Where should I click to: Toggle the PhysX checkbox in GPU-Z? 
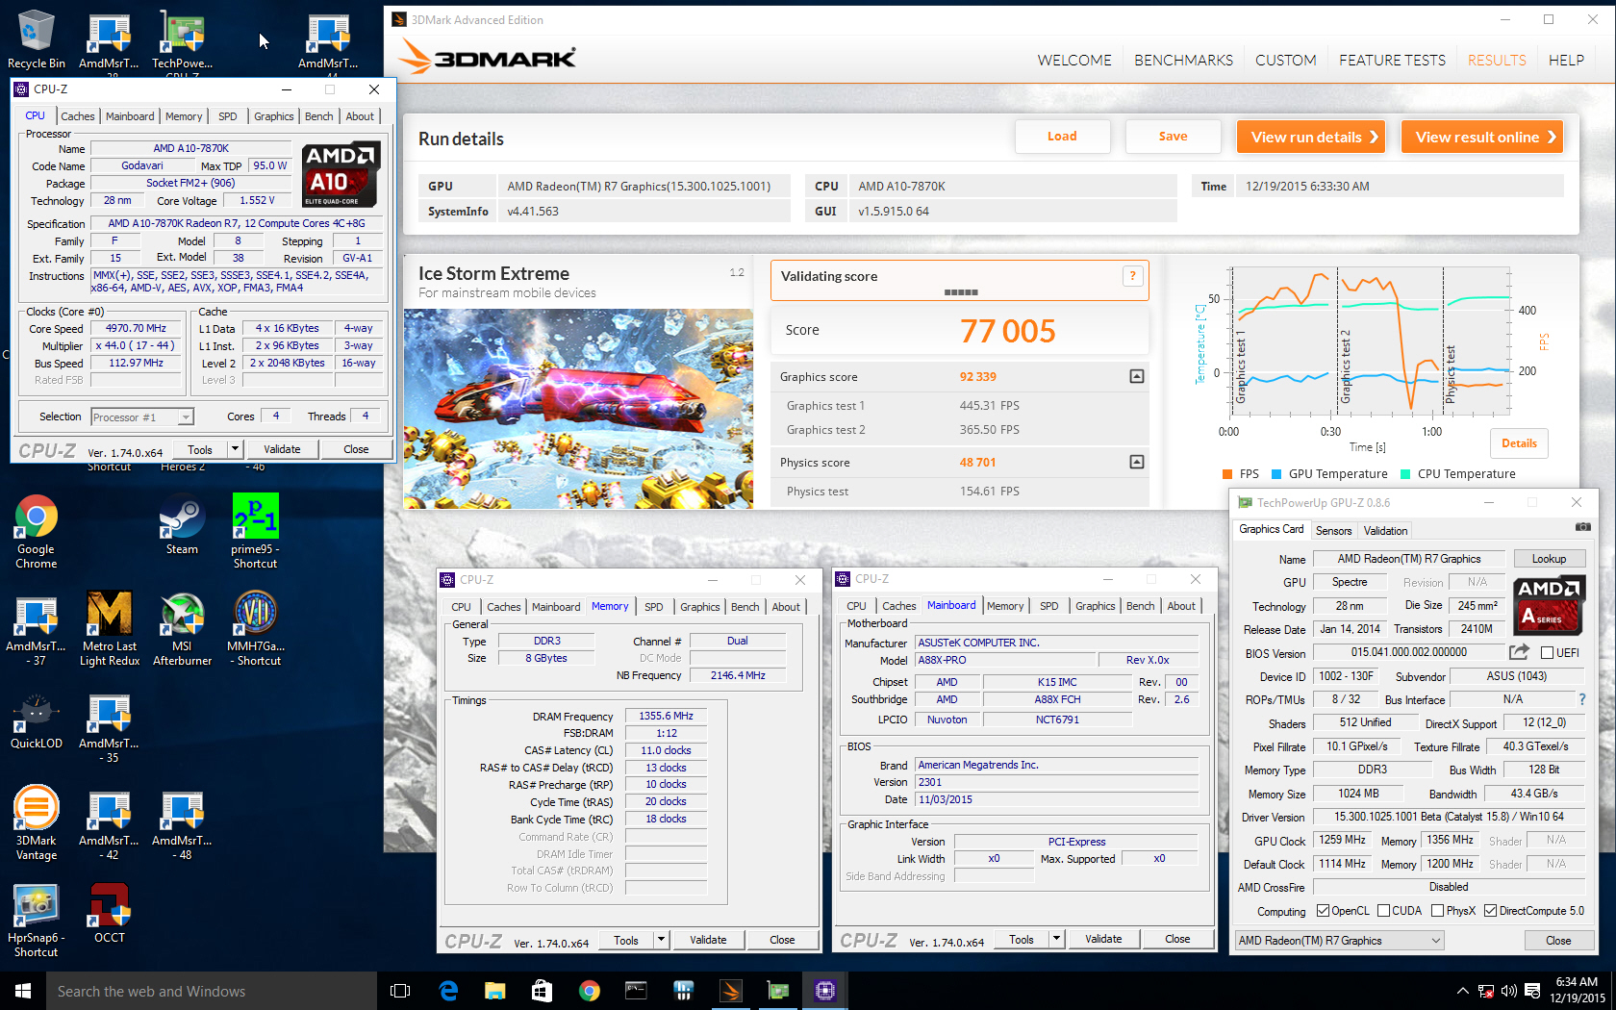point(1437,911)
